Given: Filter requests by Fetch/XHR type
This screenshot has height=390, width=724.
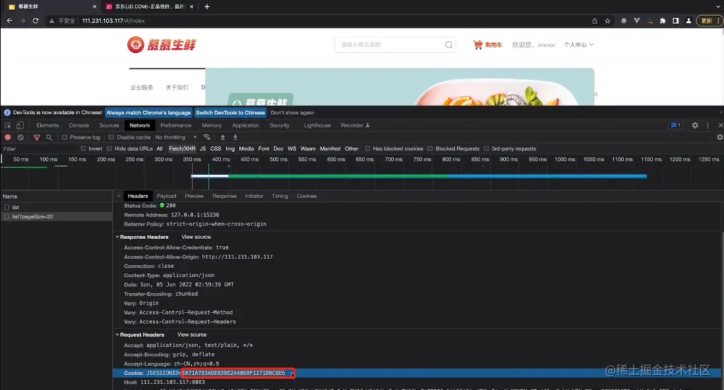Looking at the screenshot, I should click(x=182, y=148).
